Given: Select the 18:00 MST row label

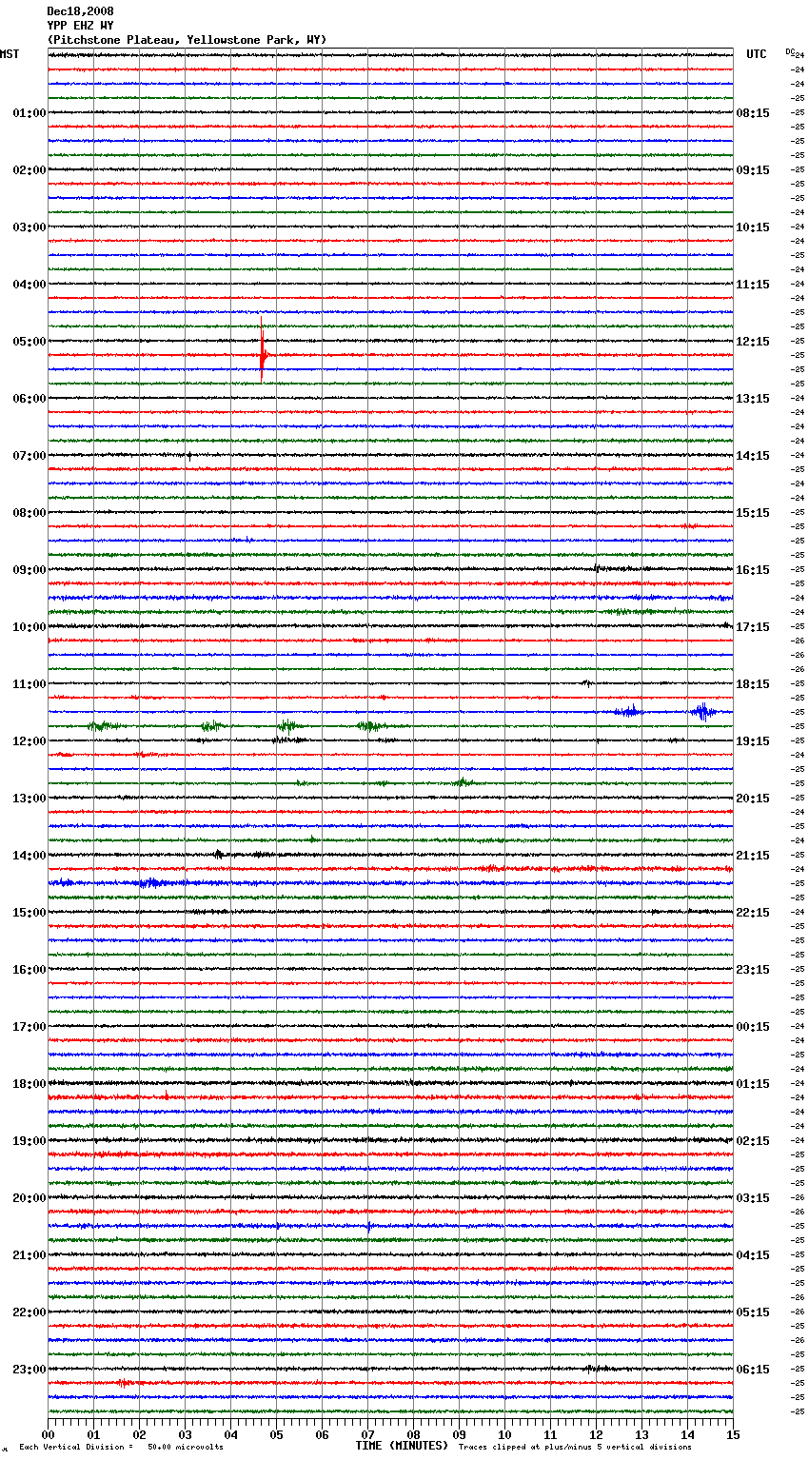Looking at the screenshot, I should tap(30, 1084).
